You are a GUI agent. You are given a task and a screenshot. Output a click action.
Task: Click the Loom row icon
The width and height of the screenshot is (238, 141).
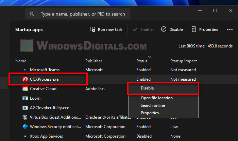25,98
